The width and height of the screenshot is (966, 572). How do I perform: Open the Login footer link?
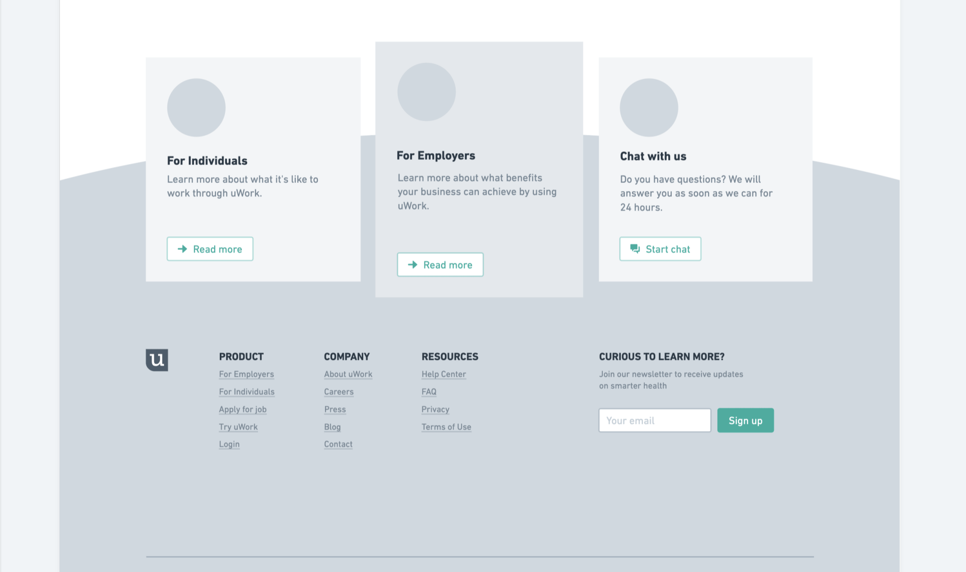(229, 444)
